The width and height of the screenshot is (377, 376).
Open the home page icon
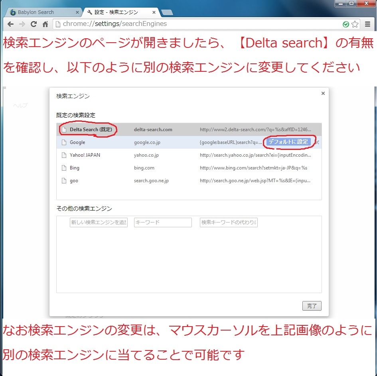click(x=45, y=24)
